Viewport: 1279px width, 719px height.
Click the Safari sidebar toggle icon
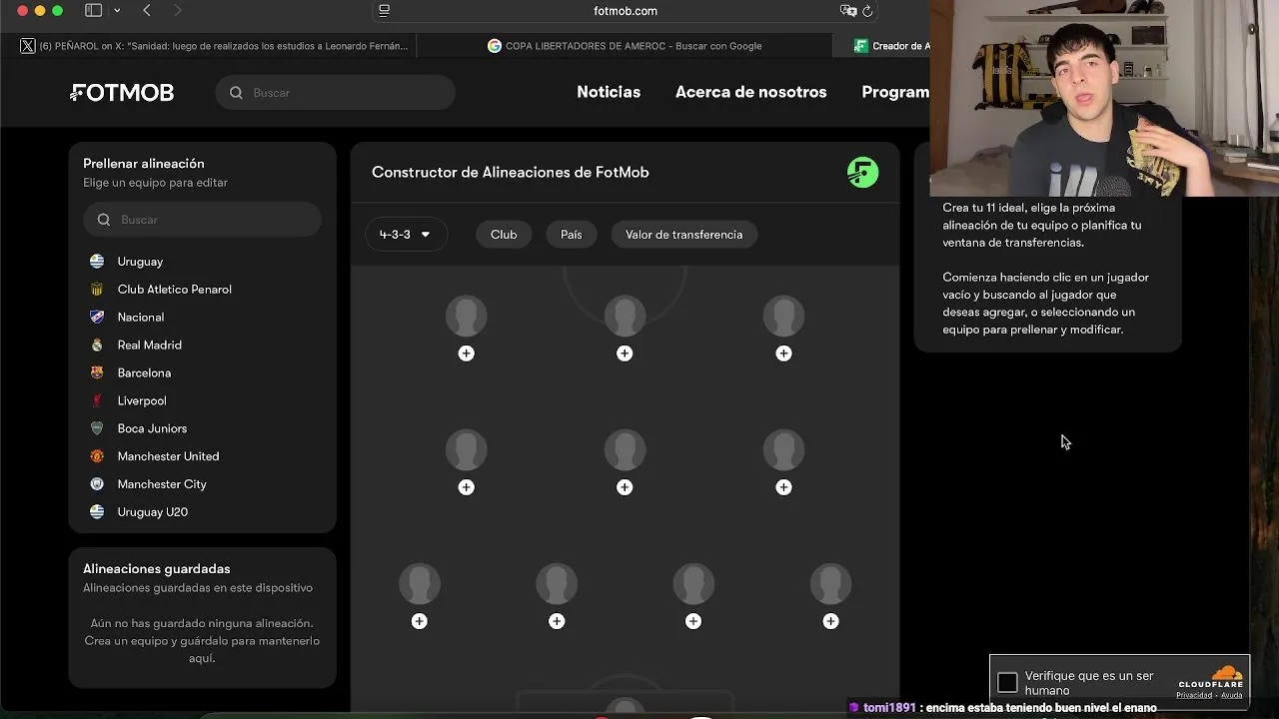point(93,10)
